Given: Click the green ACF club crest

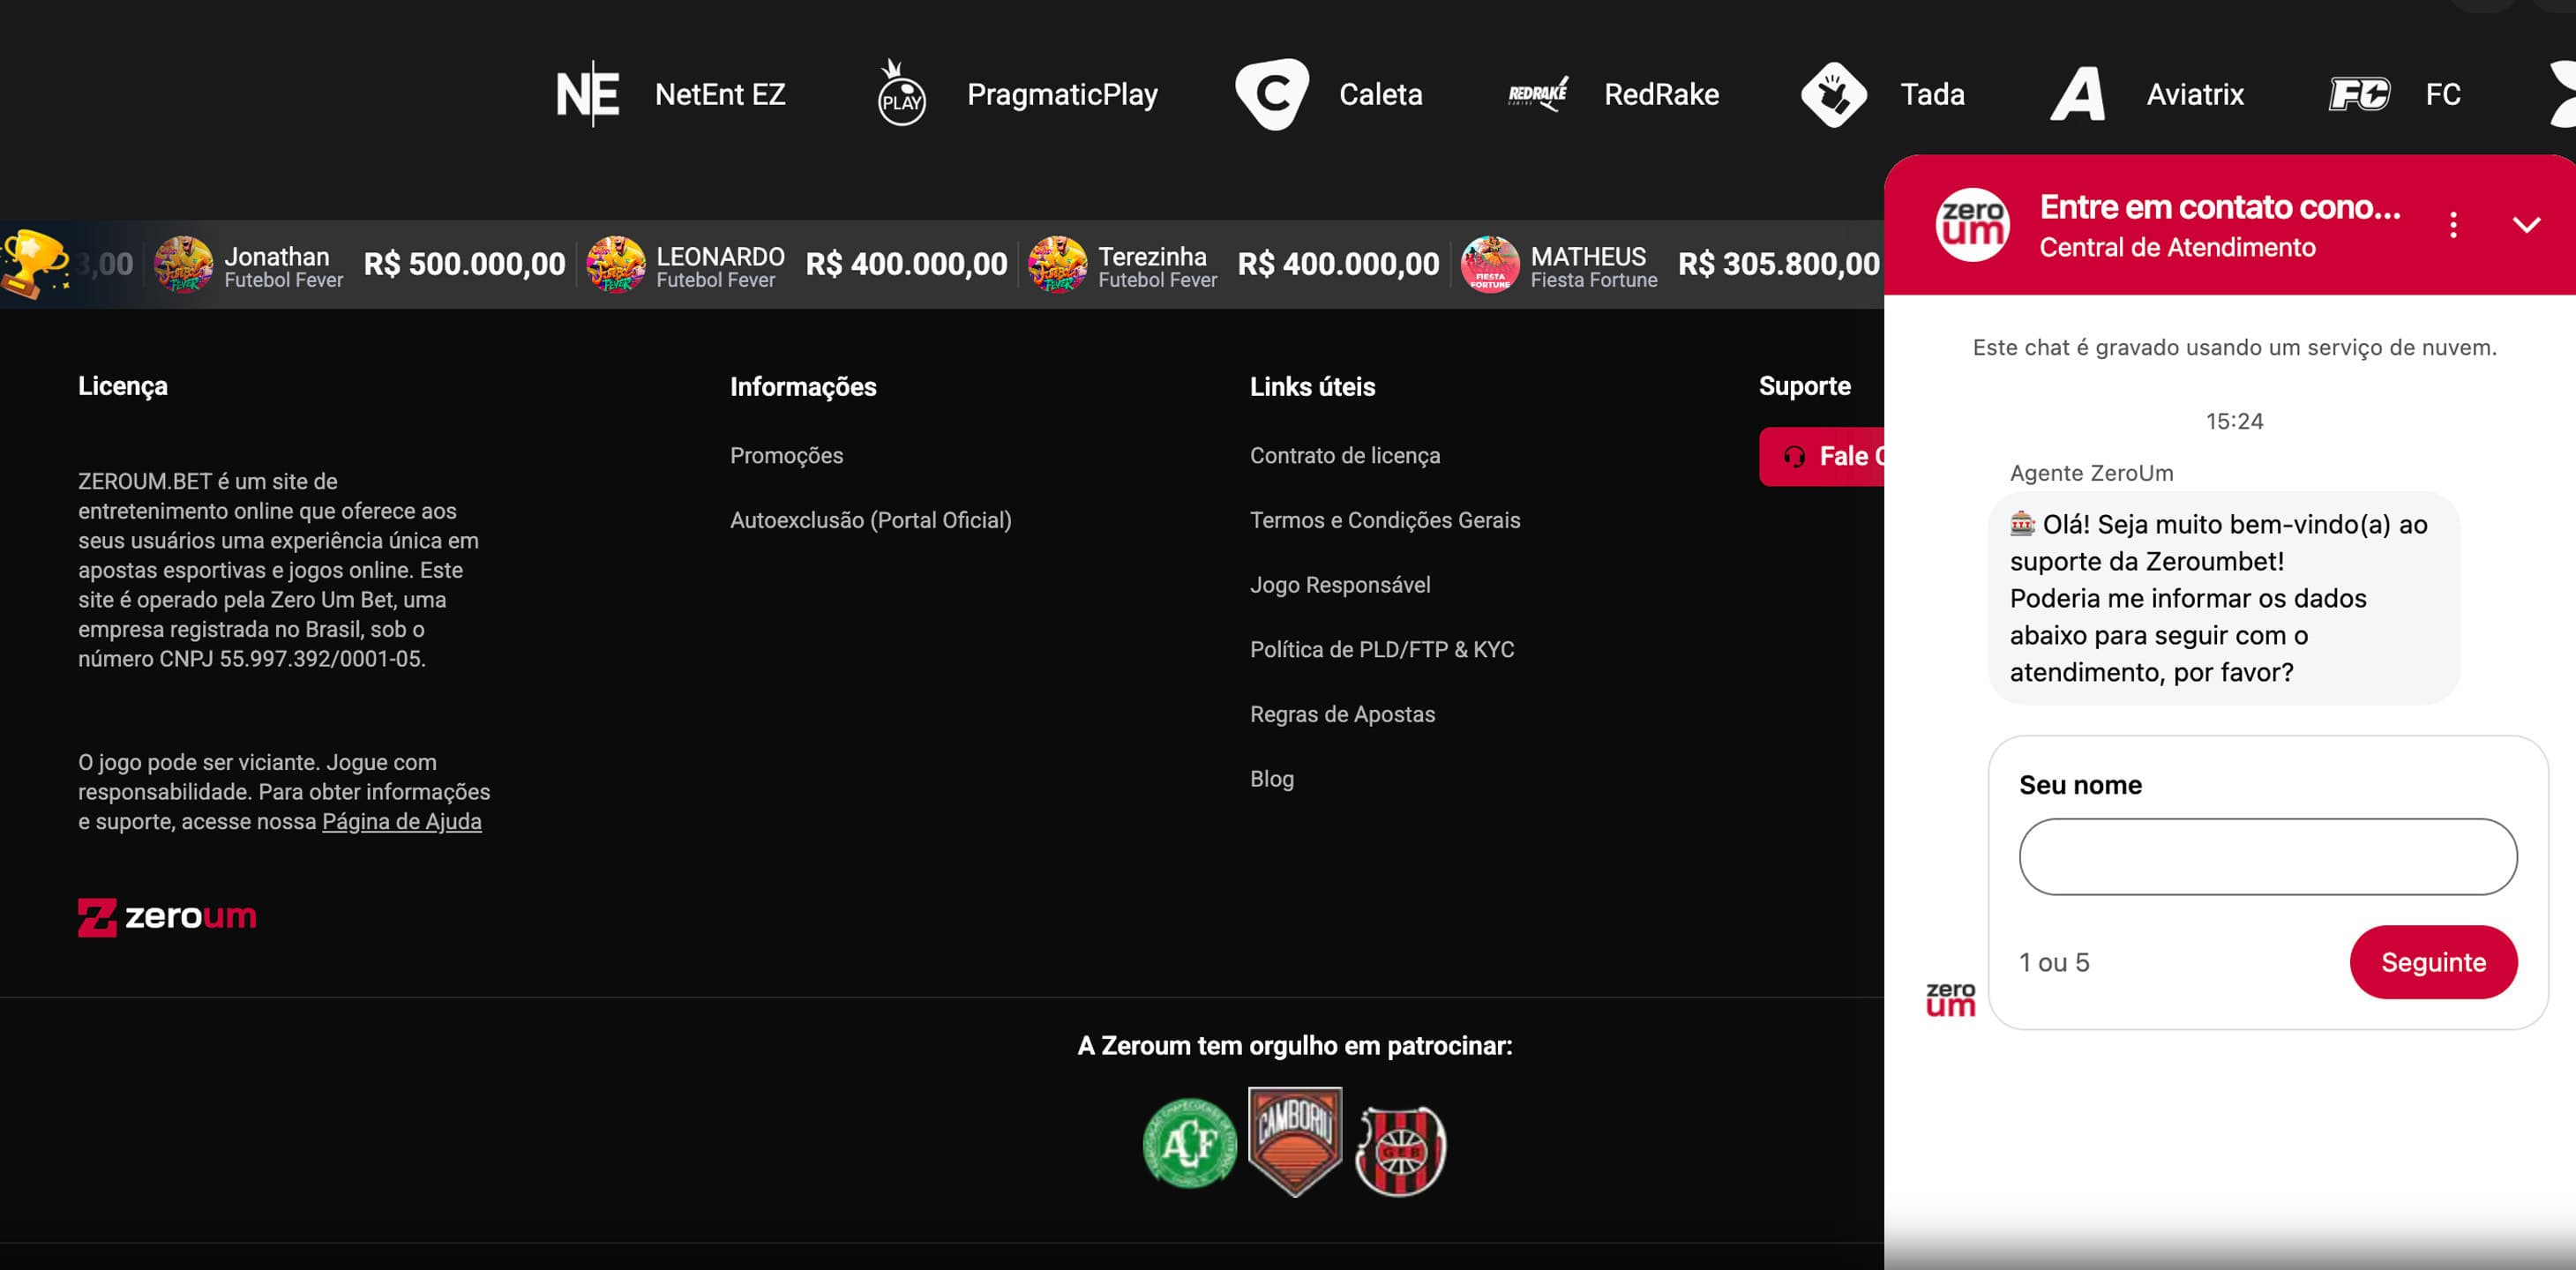Looking at the screenshot, I should 1190,1143.
